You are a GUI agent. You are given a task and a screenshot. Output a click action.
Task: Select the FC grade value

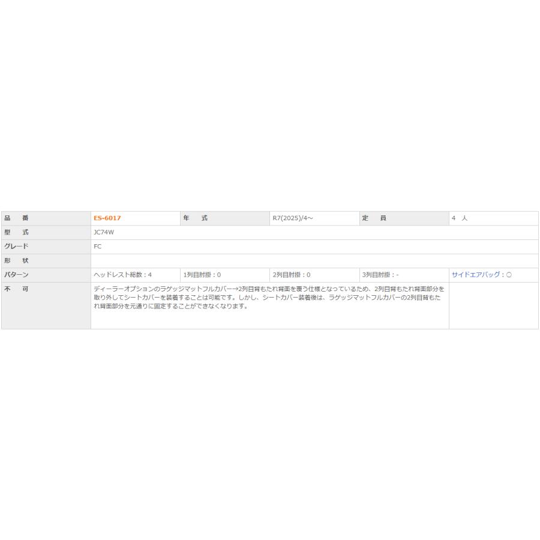point(98,247)
